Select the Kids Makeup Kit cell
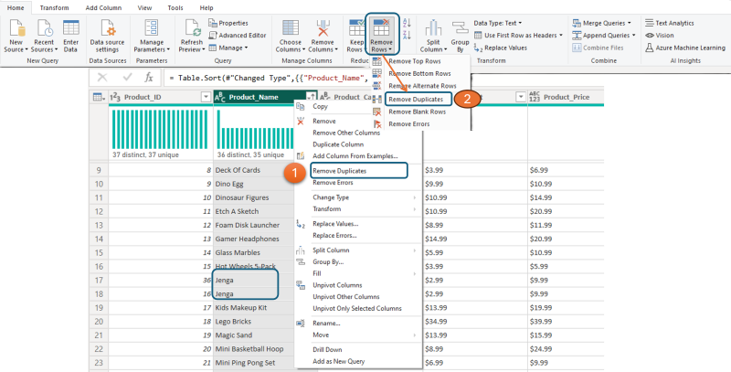Viewport: 731px width, 372px height. pos(254,308)
